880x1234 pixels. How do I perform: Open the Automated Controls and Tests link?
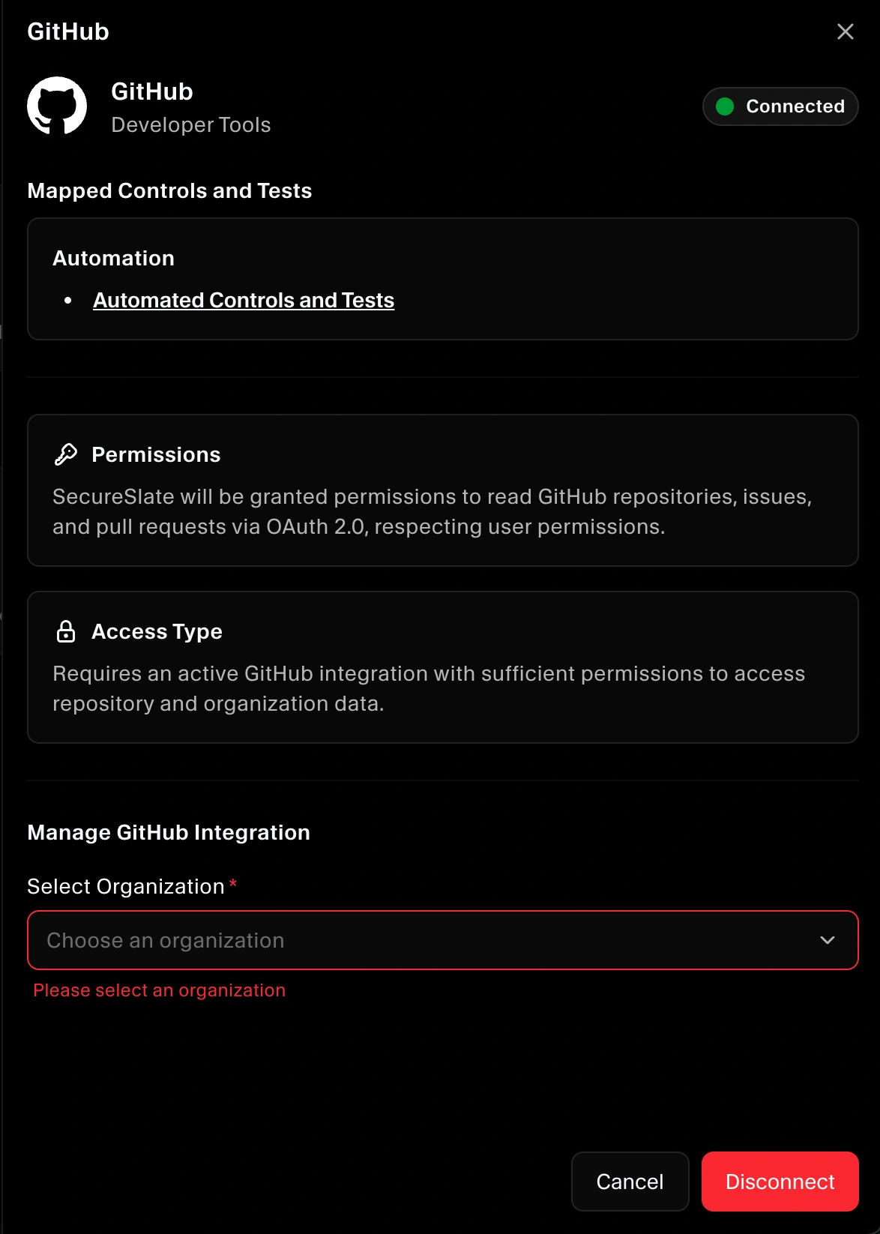click(x=244, y=301)
